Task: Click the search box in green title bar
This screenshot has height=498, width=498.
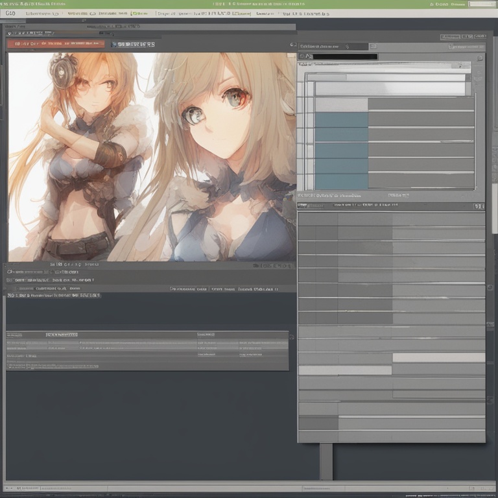Action: click(x=482, y=4)
